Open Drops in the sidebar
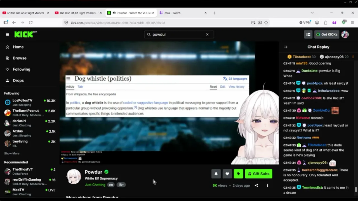 (18, 80)
